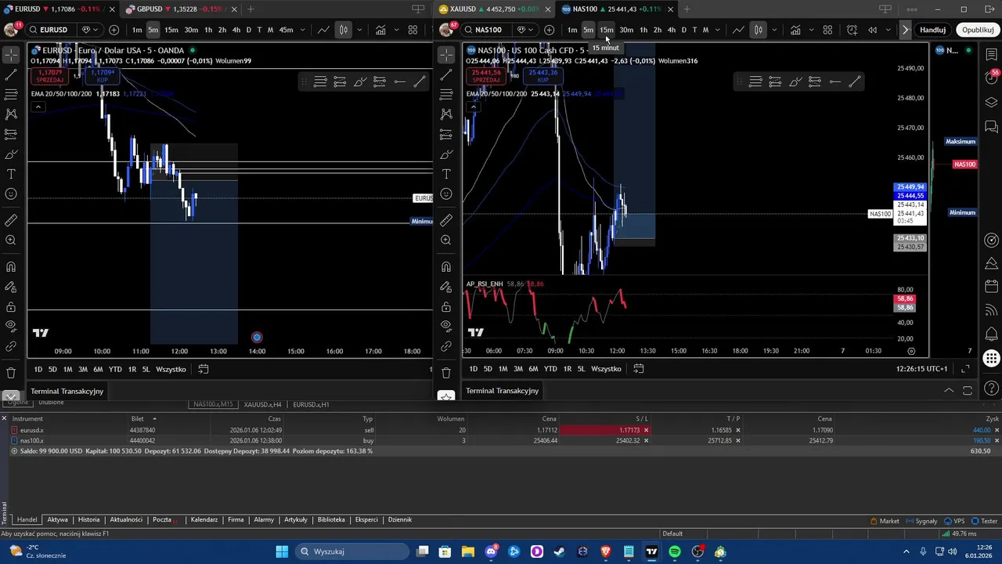Expand the interval dropdown after 45m in EURUSD

pyautogui.click(x=302, y=30)
